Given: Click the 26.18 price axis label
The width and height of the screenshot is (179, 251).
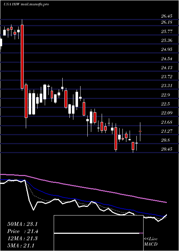Looking at the screenshot, I should tap(167, 22).
